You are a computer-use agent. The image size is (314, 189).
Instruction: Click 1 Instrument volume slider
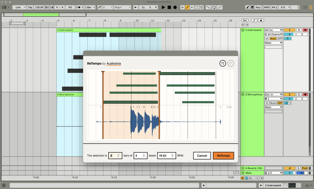(x=289, y=34)
